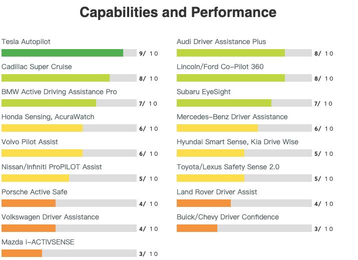Click the Subaru EyeSight score bar
The height and width of the screenshot is (260, 358).
[x=244, y=103]
